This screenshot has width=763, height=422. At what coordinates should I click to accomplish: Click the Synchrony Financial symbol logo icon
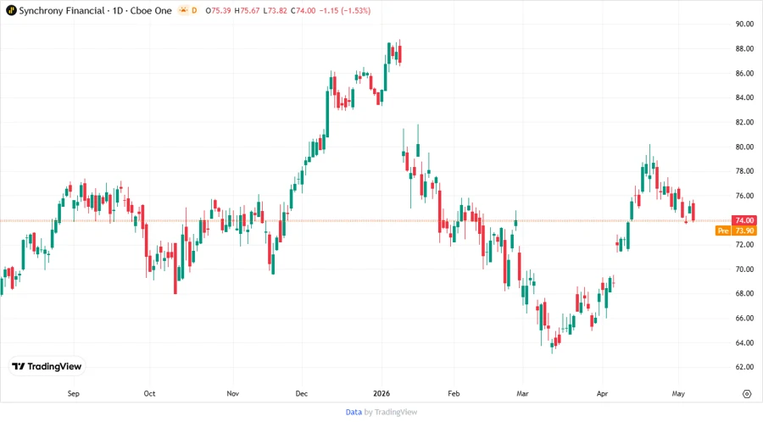click(x=11, y=10)
